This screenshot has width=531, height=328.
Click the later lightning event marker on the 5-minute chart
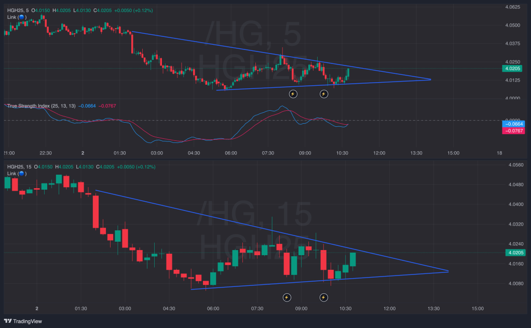tap(324, 94)
